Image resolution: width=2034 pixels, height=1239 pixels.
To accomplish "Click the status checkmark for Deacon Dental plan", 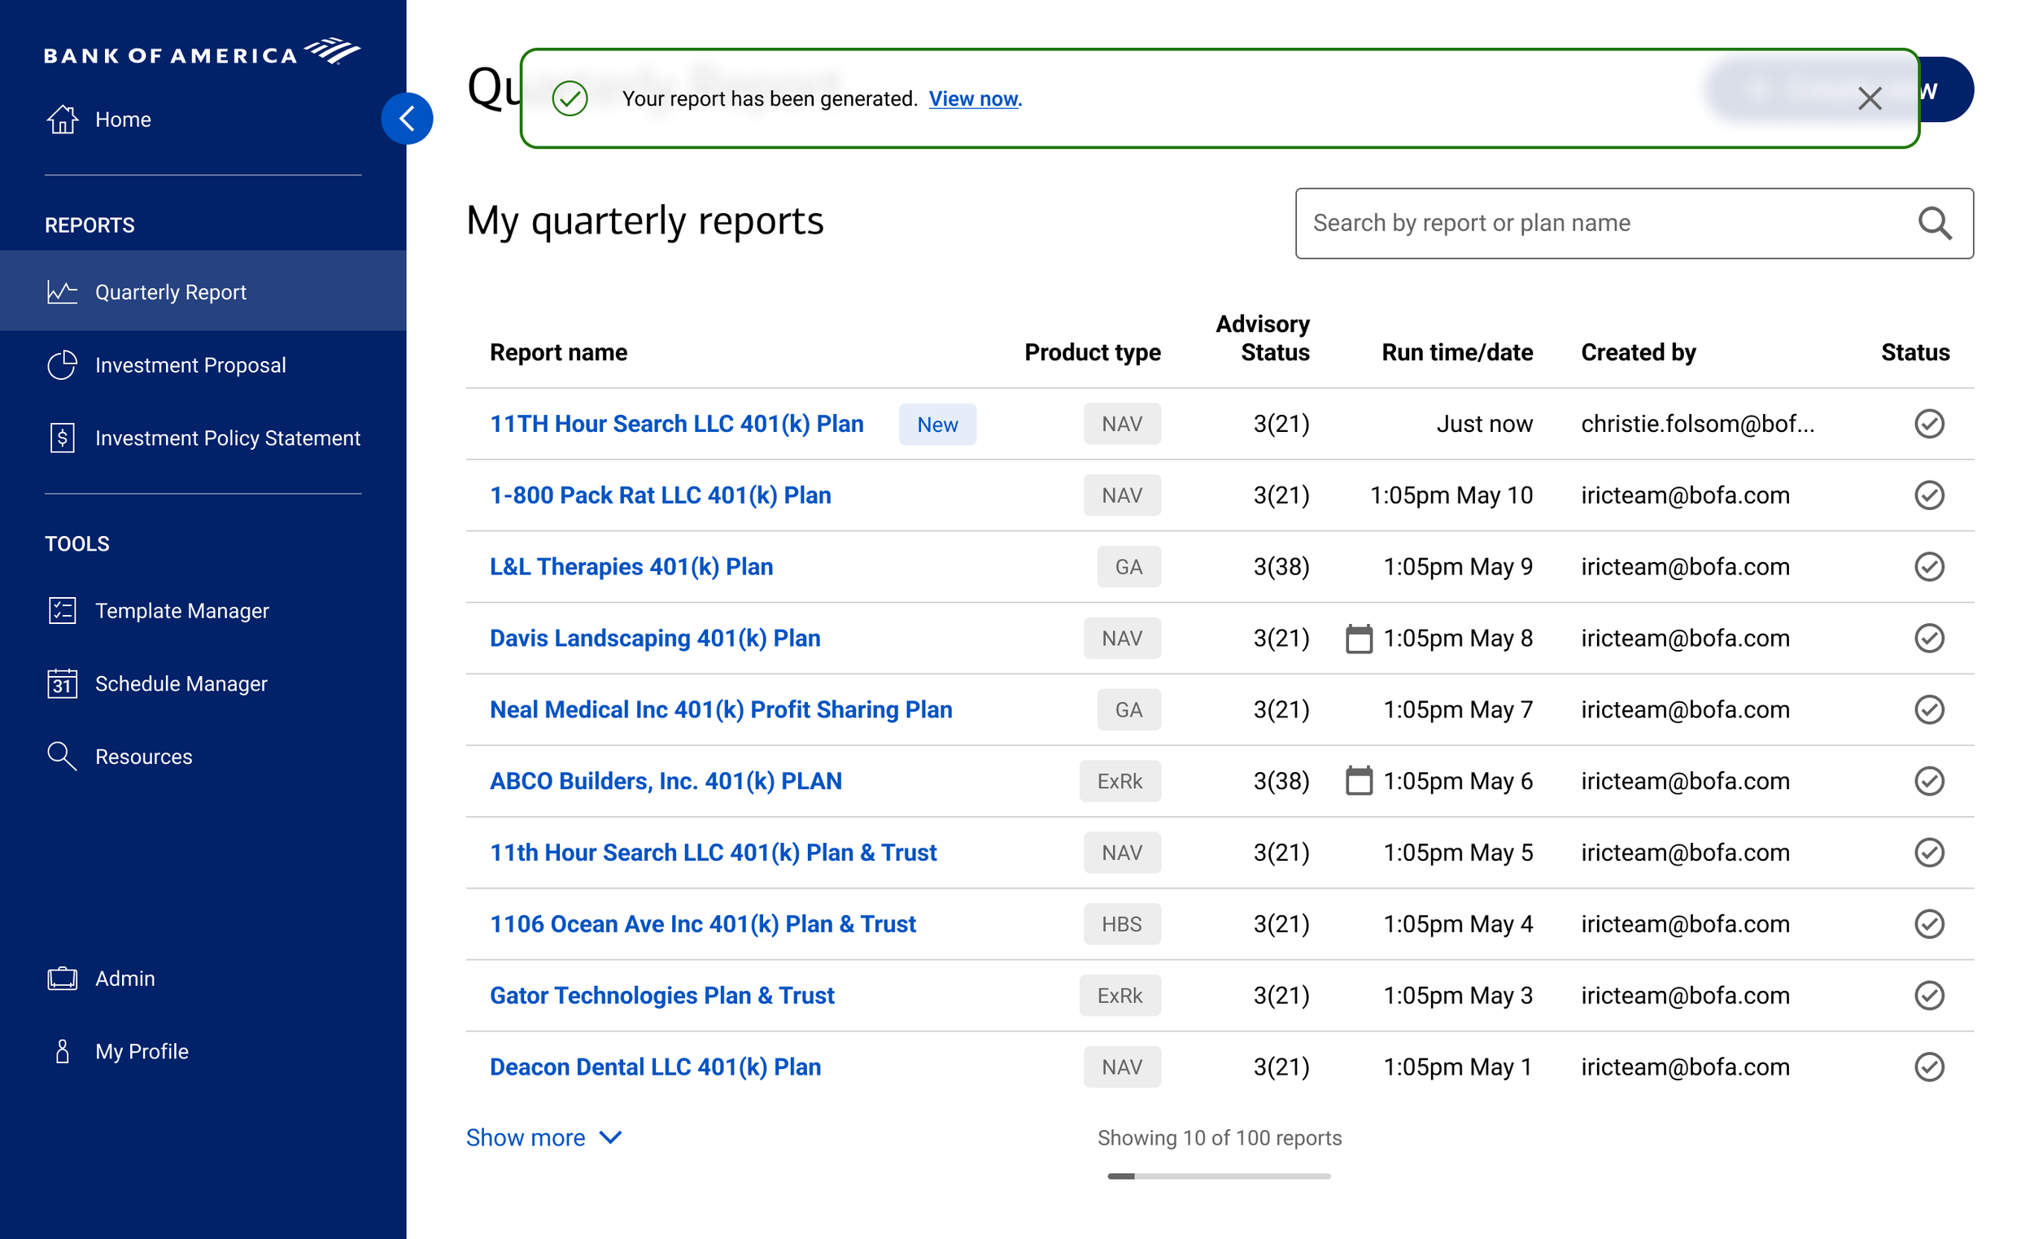I will [x=1929, y=1067].
